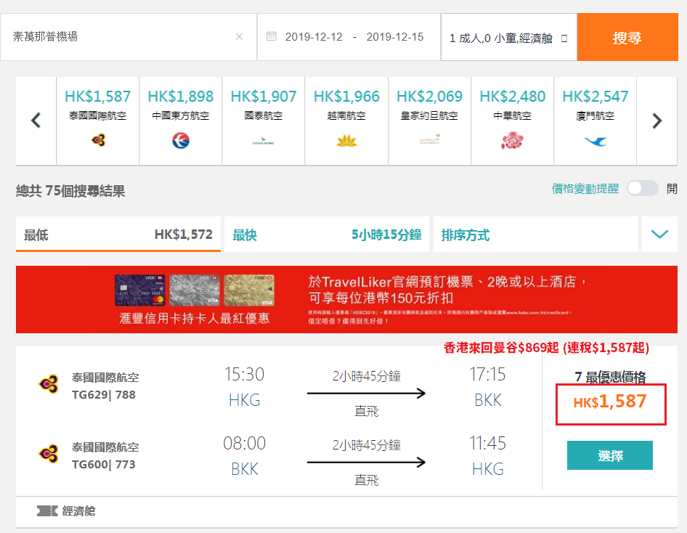Click the China Eastern logo in carousel
Viewport: 687px width, 533px height.
pyautogui.click(x=181, y=141)
